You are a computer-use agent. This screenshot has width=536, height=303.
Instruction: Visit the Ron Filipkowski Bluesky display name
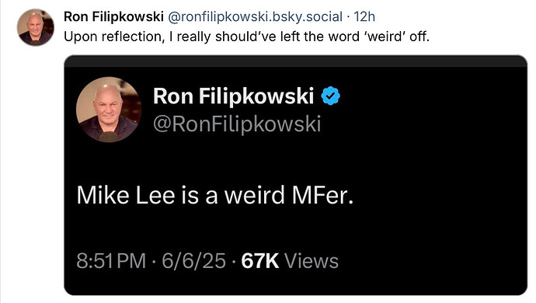point(113,16)
